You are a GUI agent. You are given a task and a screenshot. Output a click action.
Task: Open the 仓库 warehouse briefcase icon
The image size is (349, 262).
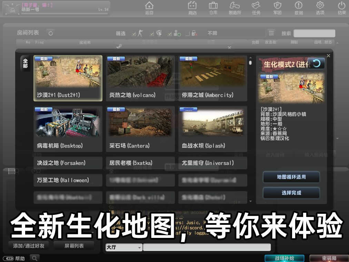click(x=213, y=8)
